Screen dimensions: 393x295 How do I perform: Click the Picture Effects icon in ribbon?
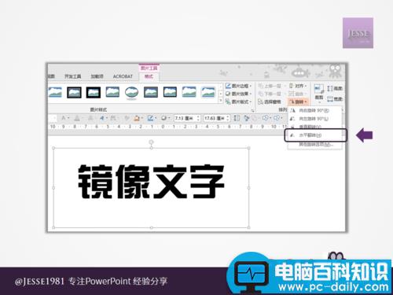coord(228,94)
